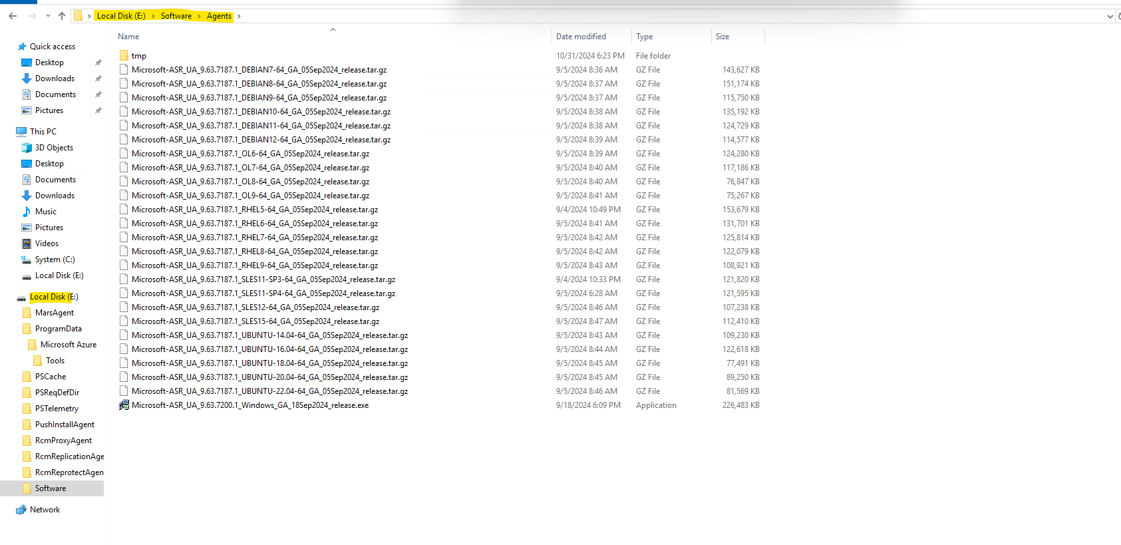Open Music folder note icon
Viewport: 1121px width, 545px height.
point(27,212)
